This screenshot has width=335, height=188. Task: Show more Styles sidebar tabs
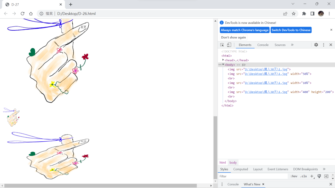[324, 169]
